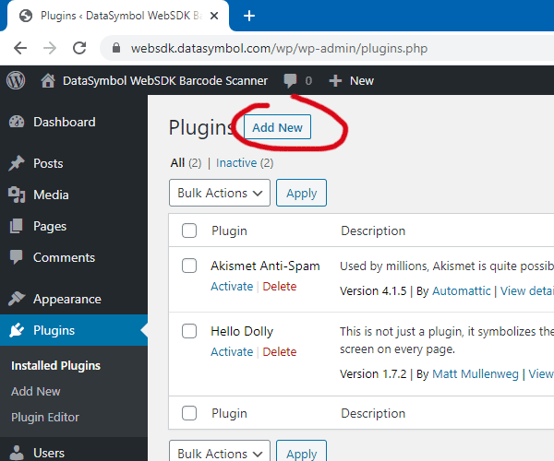Click DataSymbol WebSDK Barcode Scanner site name
Viewport: 554px width, 461px height.
pos(165,81)
